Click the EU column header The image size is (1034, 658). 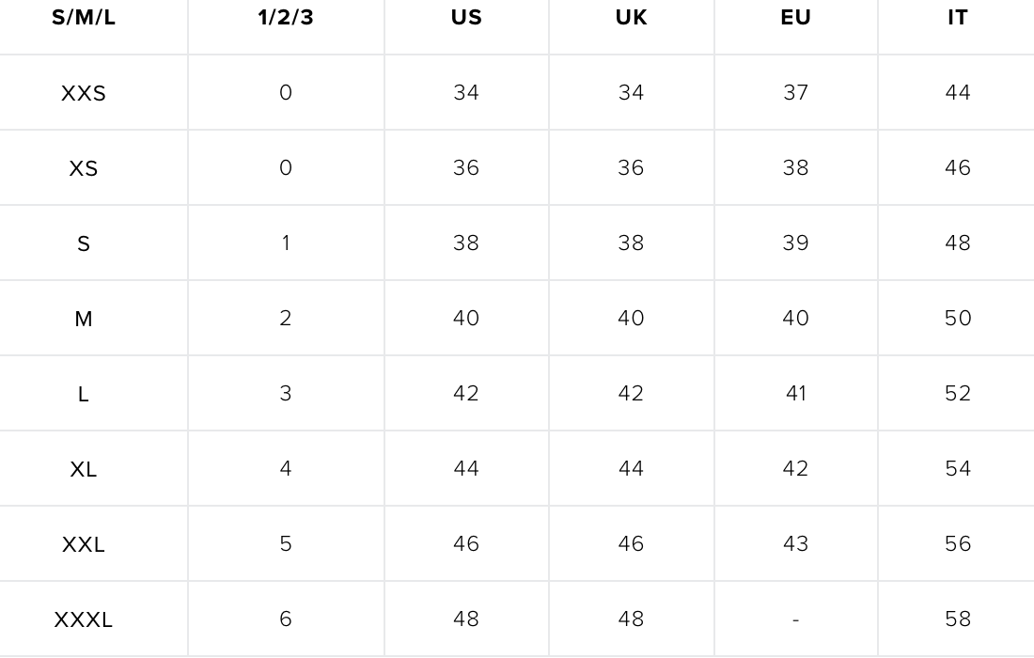coord(795,18)
